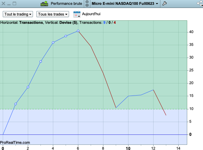This screenshot has height=150, width=203.
Task: Click the ProRealTime.com watermark link
Action: click(15, 142)
